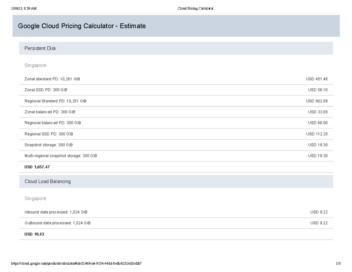The width and height of the screenshot is (352, 272).
Task: Click USD 18.30 for Snapshot storage
Action: coord(318,145)
